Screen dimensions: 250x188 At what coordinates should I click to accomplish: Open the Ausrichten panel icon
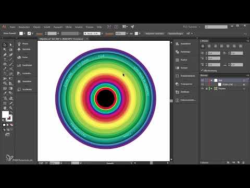tap(177, 44)
